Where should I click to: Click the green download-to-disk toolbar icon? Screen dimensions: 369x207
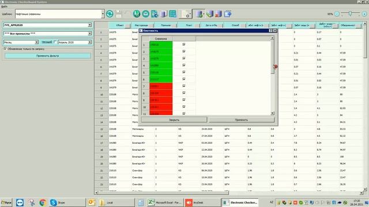click(137, 14)
